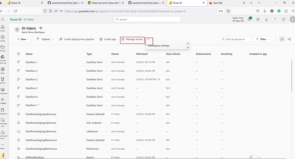Click the notifications bell icon
This screenshot has width=295, height=159.
pos(249,19)
